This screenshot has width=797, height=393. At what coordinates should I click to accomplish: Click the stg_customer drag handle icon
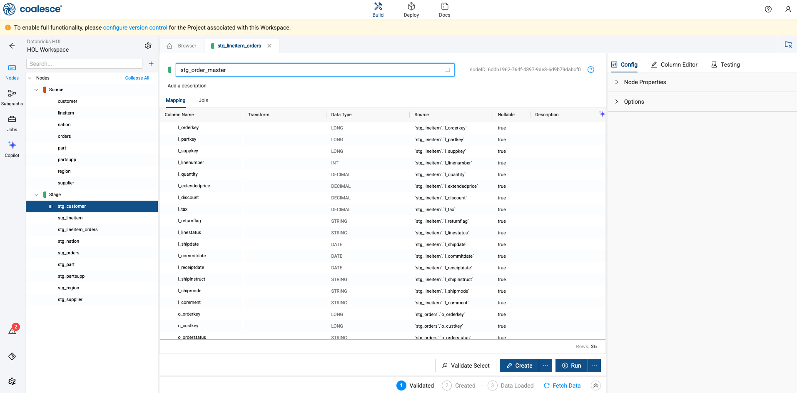click(x=51, y=206)
